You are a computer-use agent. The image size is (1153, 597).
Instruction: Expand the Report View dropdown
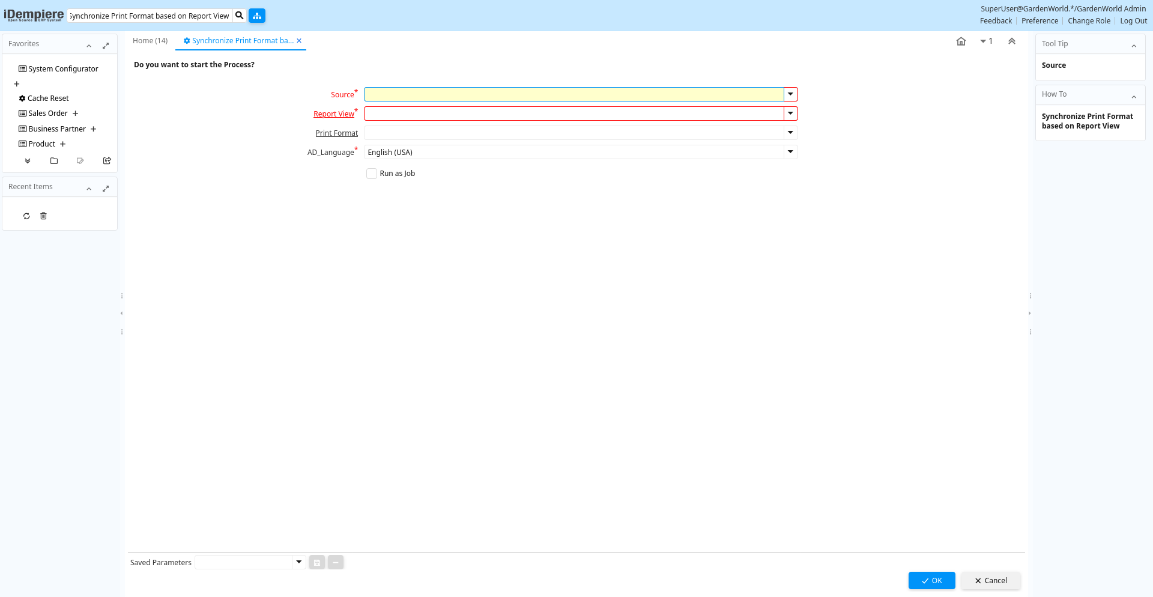[x=790, y=114]
